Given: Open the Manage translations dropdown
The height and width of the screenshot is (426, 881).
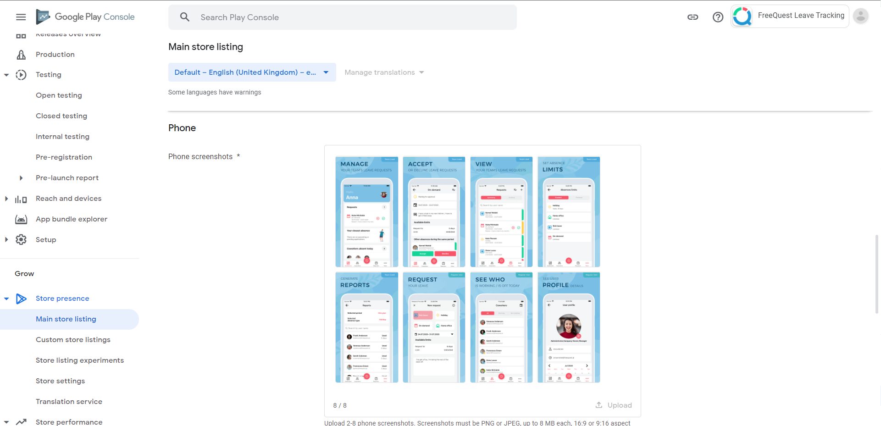Looking at the screenshot, I should [x=384, y=72].
